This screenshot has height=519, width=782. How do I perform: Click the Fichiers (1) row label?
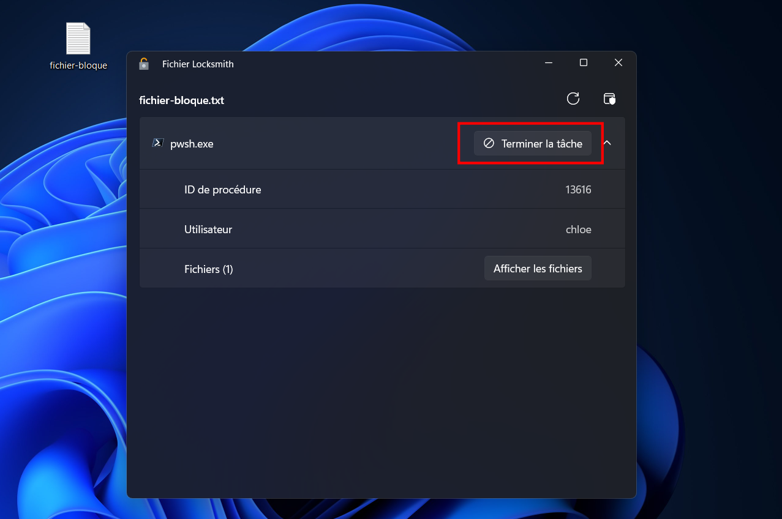[209, 269]
